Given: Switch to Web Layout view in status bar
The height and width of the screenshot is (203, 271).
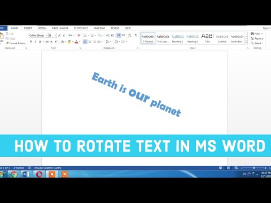Looking at the screenshot, I should (236, 168).
